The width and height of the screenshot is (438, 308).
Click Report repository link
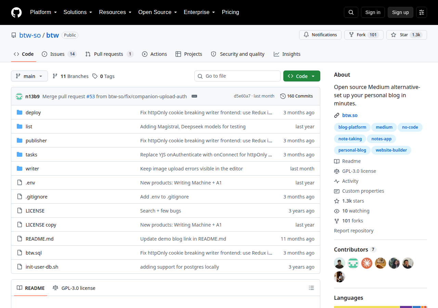354,231
